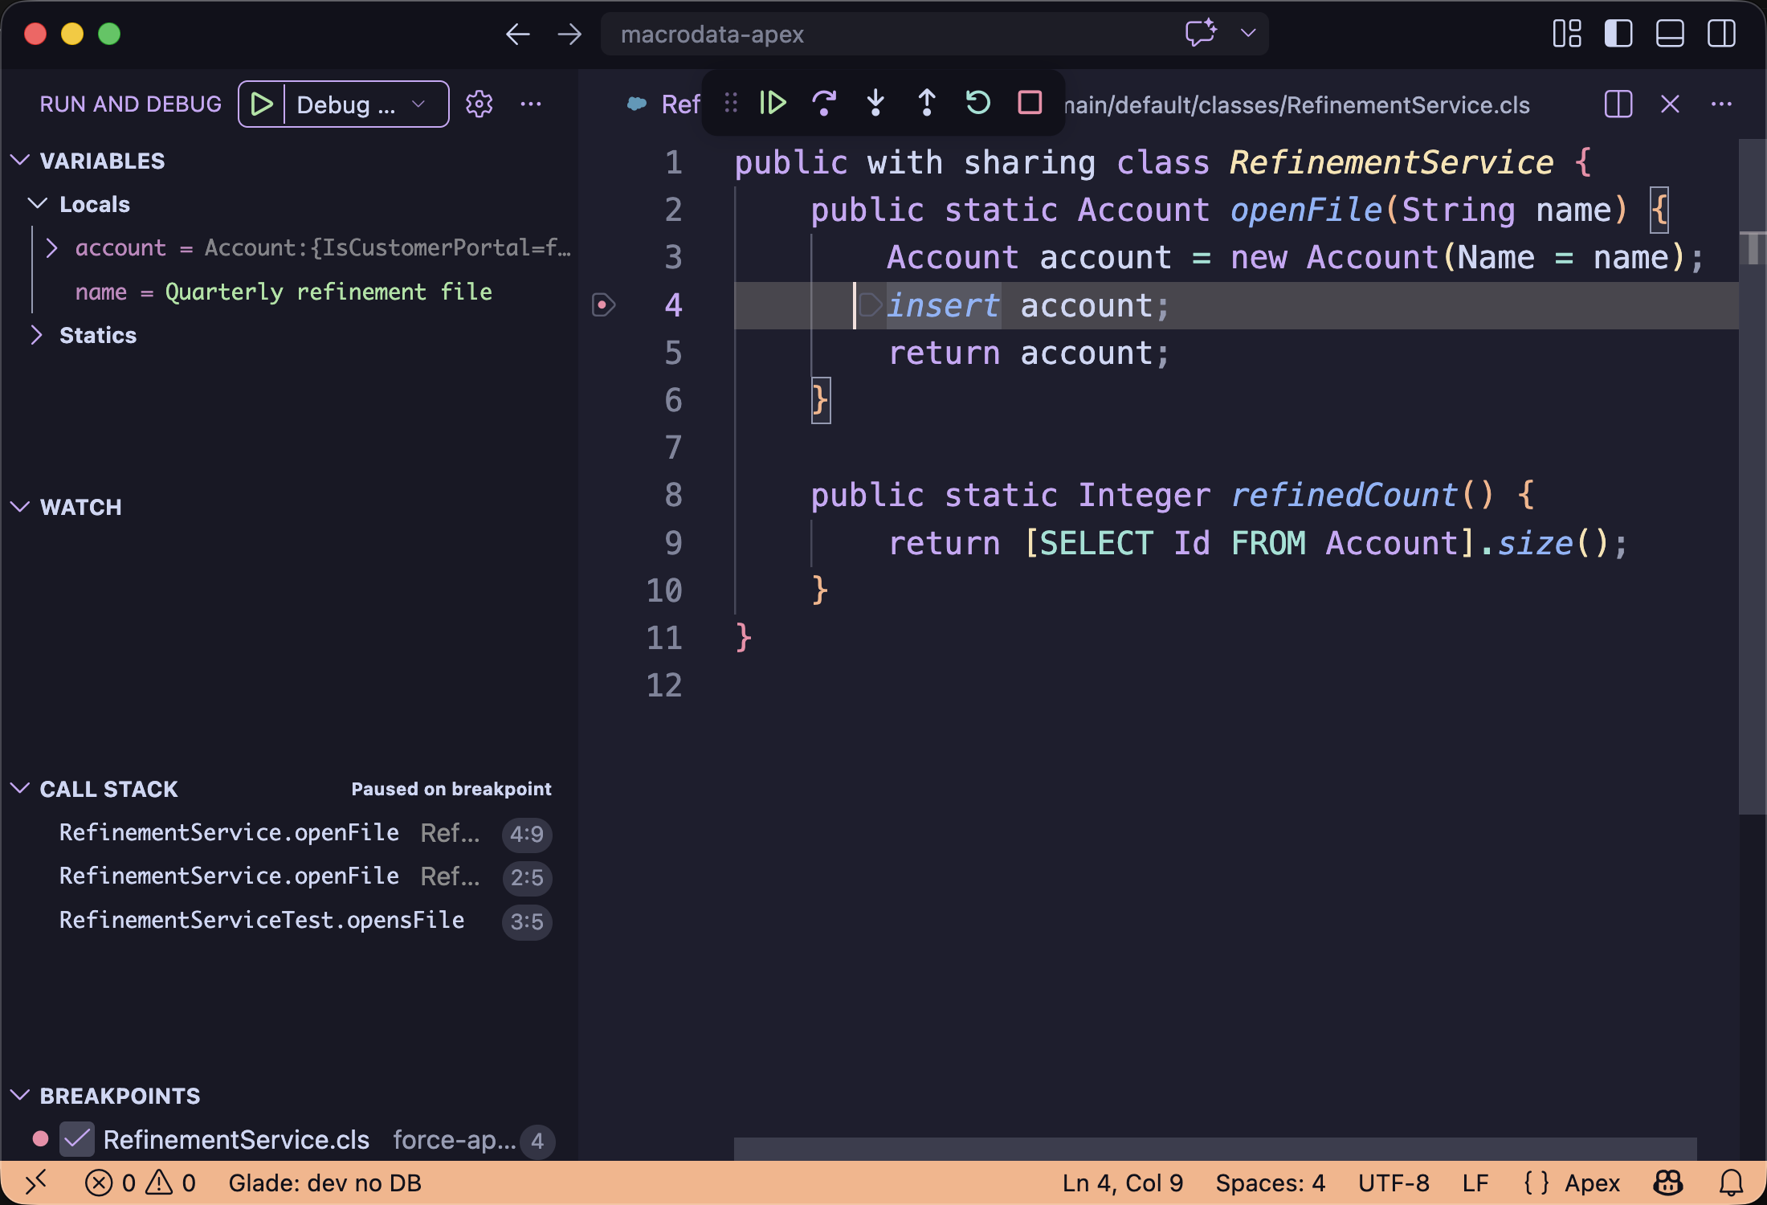The width and height of the screenshot is (1767, 1205).
Task: Collapse the CALL STACK section
Action: tap(21, 789)
